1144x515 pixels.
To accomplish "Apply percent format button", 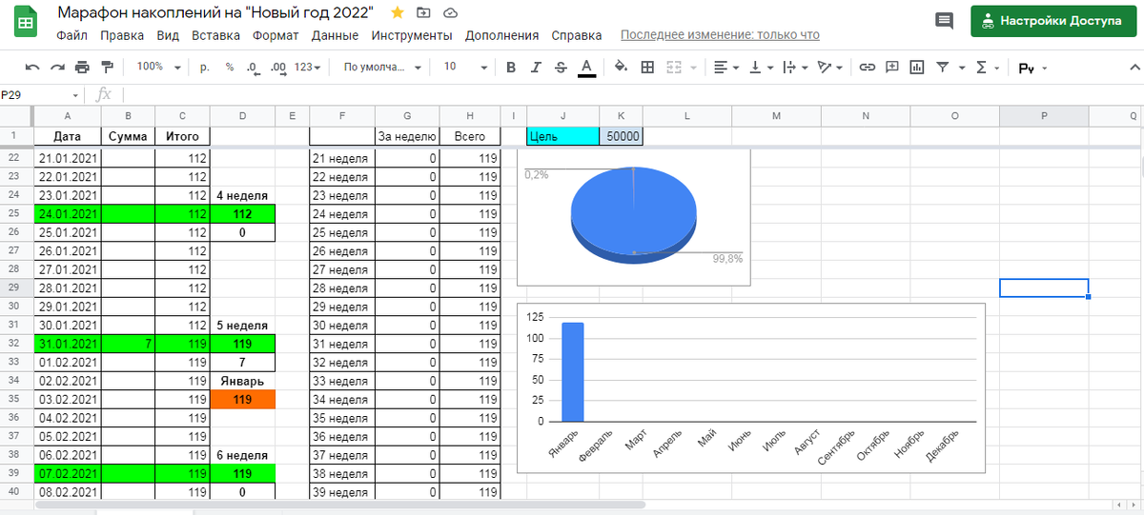I will click(x=230, y=68).
